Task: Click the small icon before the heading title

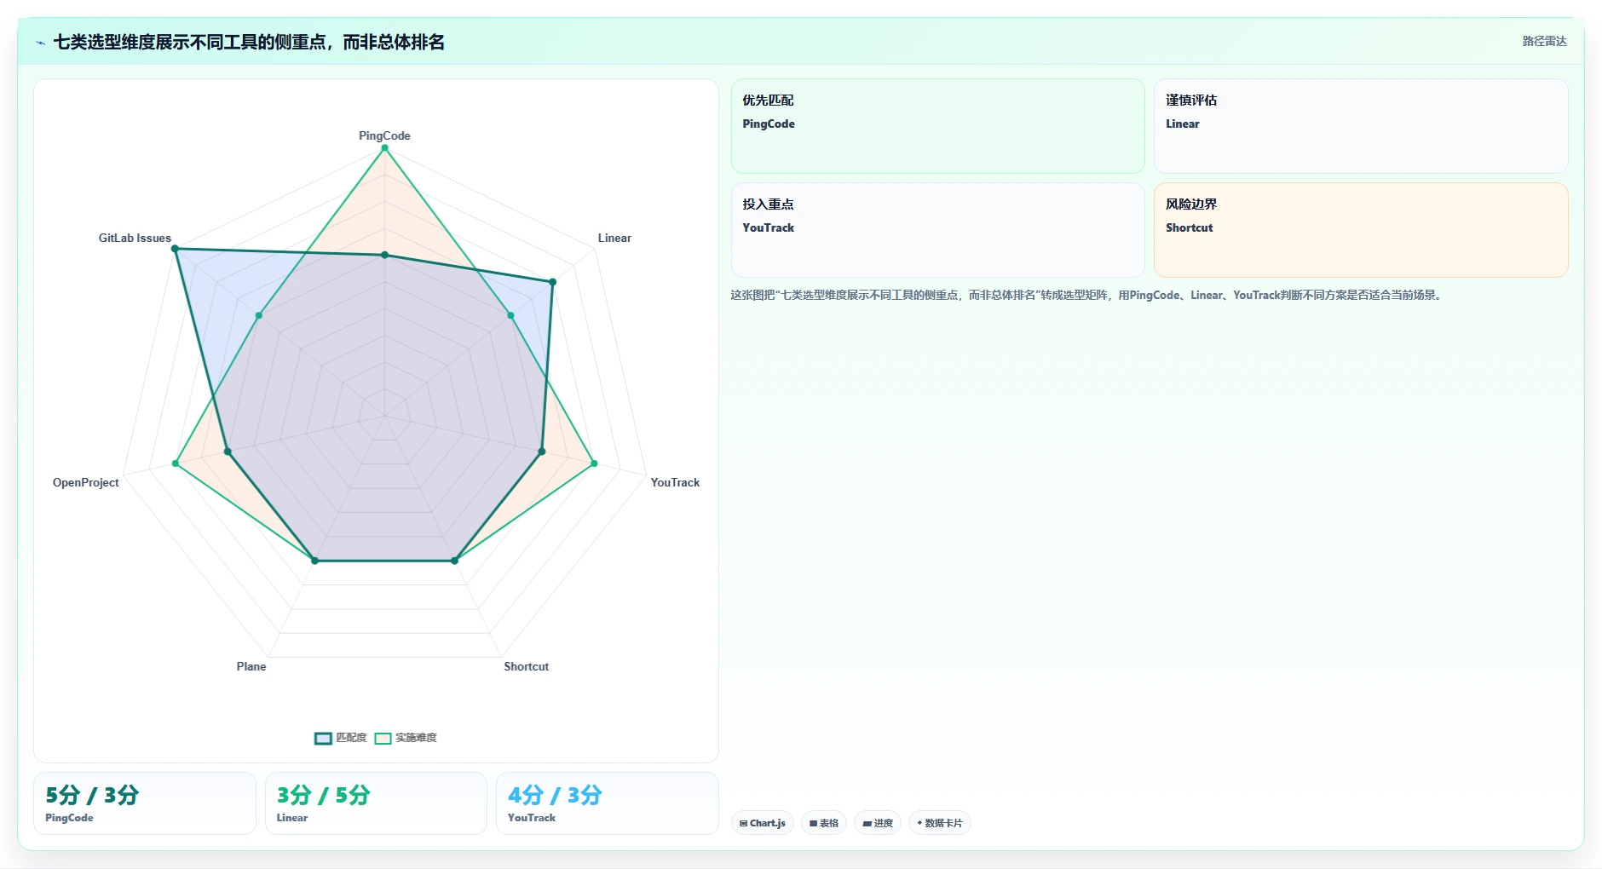Action: coord(40,43)
